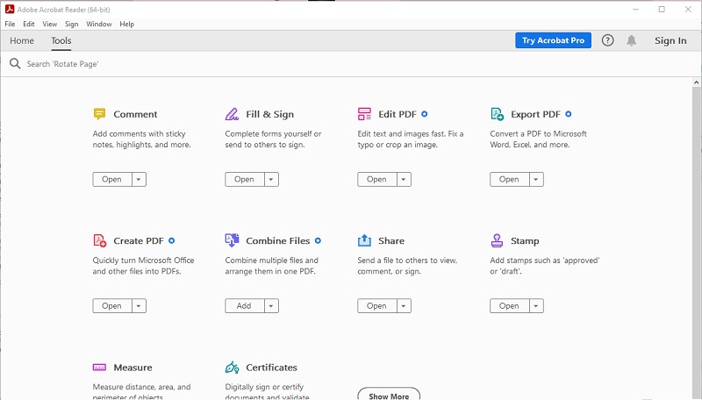
Task: Open the Window menu
Action: click(x=99, y=25)
